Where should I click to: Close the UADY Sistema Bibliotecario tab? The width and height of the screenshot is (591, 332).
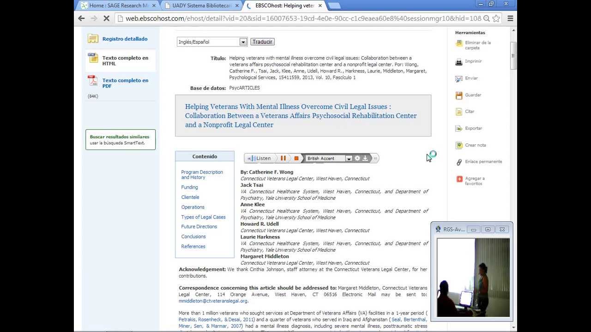[x=237, y=6]
